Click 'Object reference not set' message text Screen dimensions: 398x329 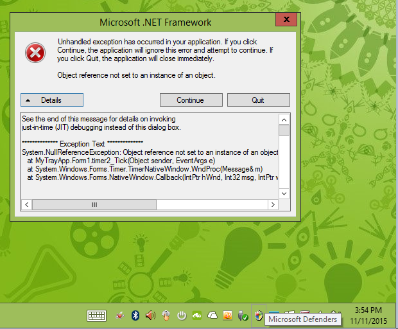coord(136,75)
